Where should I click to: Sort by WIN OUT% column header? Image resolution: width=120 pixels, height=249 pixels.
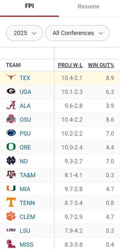coord(101,65)
